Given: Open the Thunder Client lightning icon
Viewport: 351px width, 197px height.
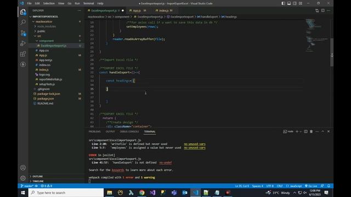Looking at the screenshot, I should click(x=23, y=65).
